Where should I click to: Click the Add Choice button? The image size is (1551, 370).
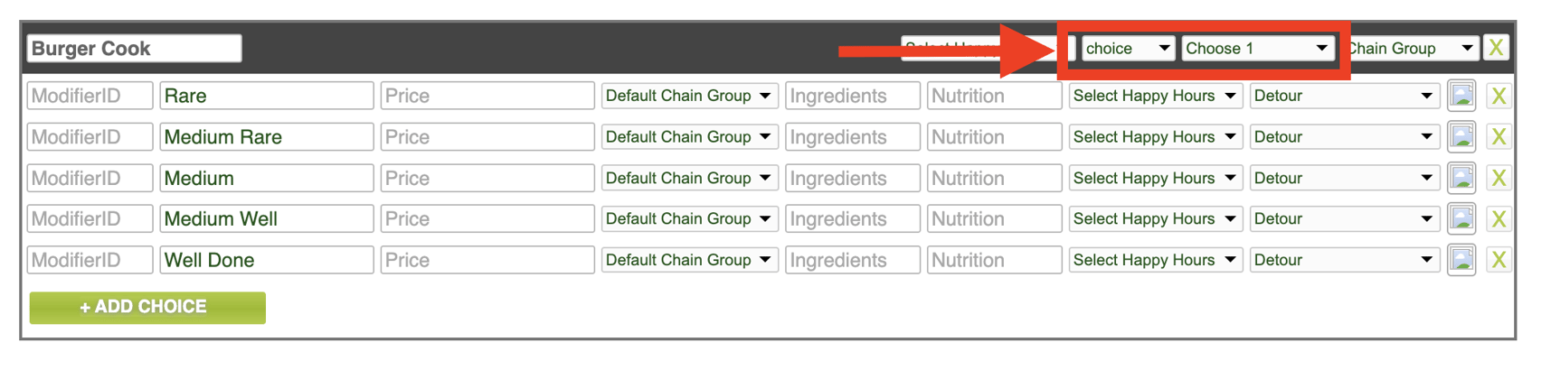[x=147, y=307]
